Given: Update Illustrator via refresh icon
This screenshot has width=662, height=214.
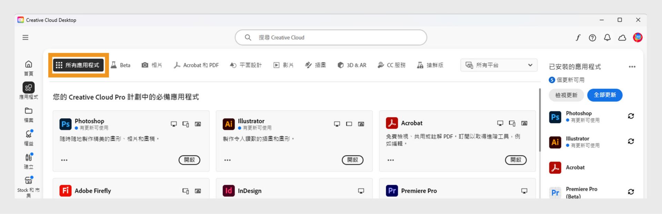Looking at the screenshot, I should coord(631,141).
